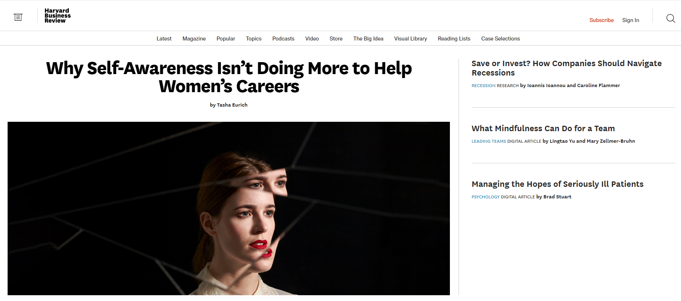Click the LEADING TEAMS topic tag

pyautogui.click(x=489, y=141)
